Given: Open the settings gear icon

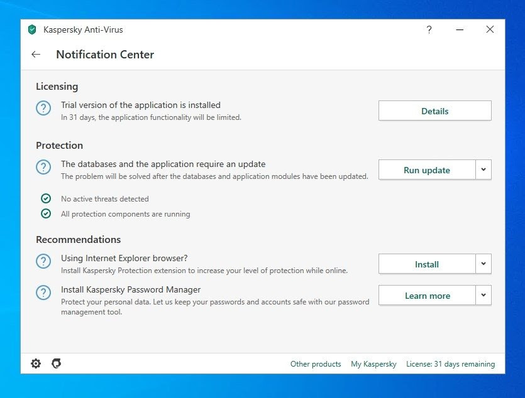Looking at the screenshot, I should (x=36, y=363).
